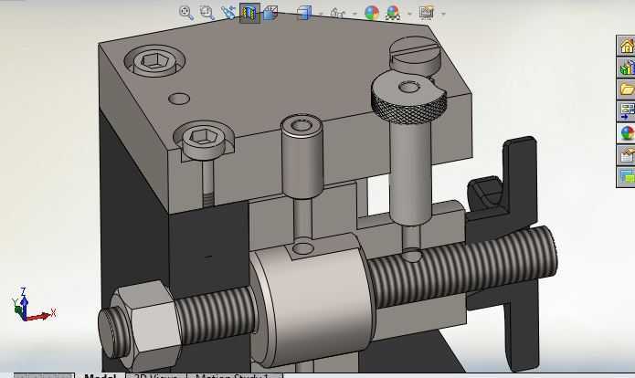Open Appearances, Scenes and Decals tab
The image size is (635, 378).
pyautogui.click(x=626, y=132)
